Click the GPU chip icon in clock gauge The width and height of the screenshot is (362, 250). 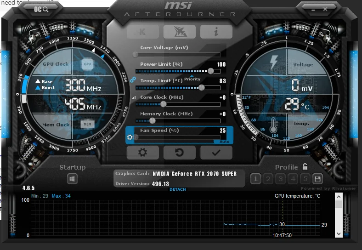point(87,64)
